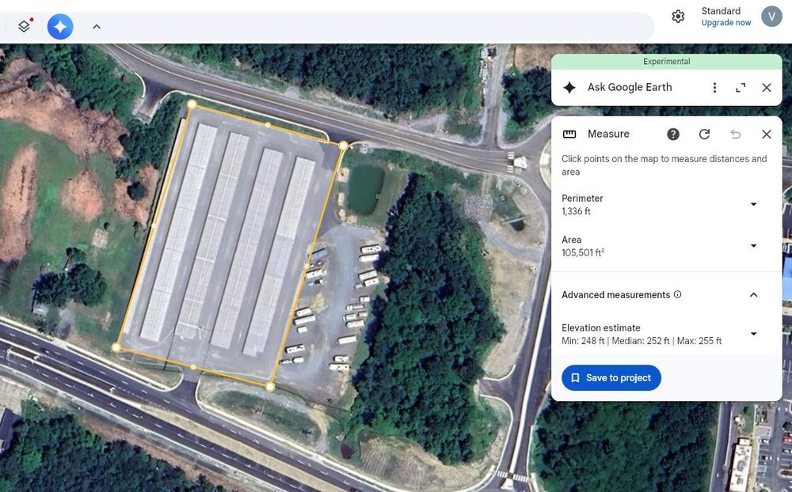Viewport: 792px width, 492px height.
Task: Open the settings gear
Action: tap(678, 17)
